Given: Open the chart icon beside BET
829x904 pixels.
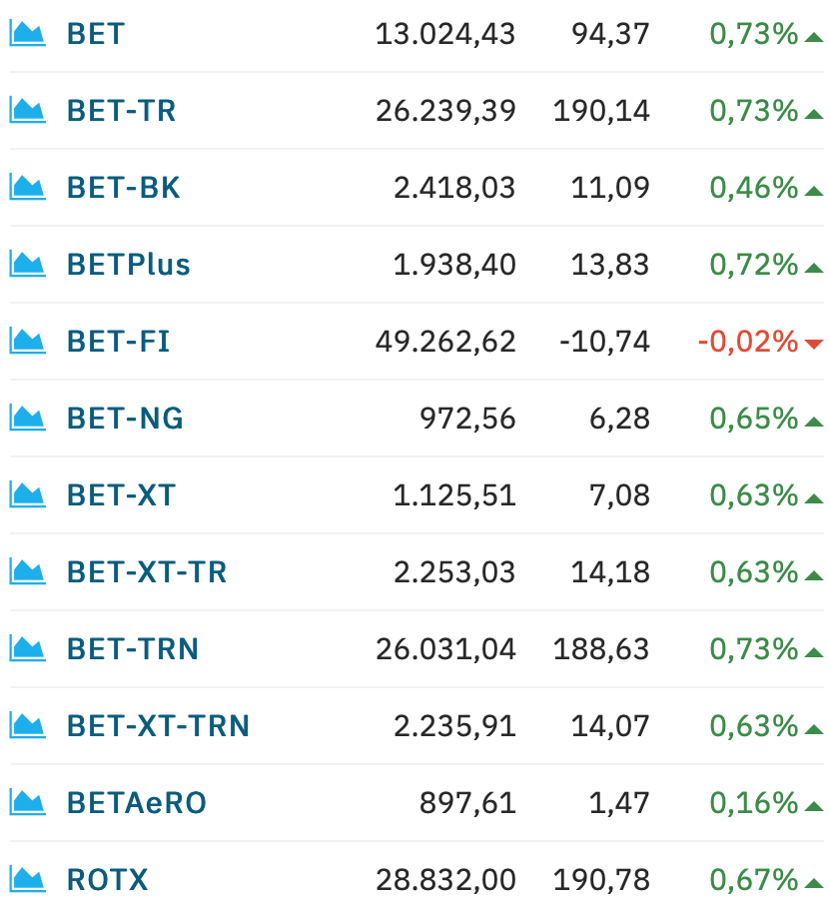Looking at the screenshot, I should click(x=27, y=33).
